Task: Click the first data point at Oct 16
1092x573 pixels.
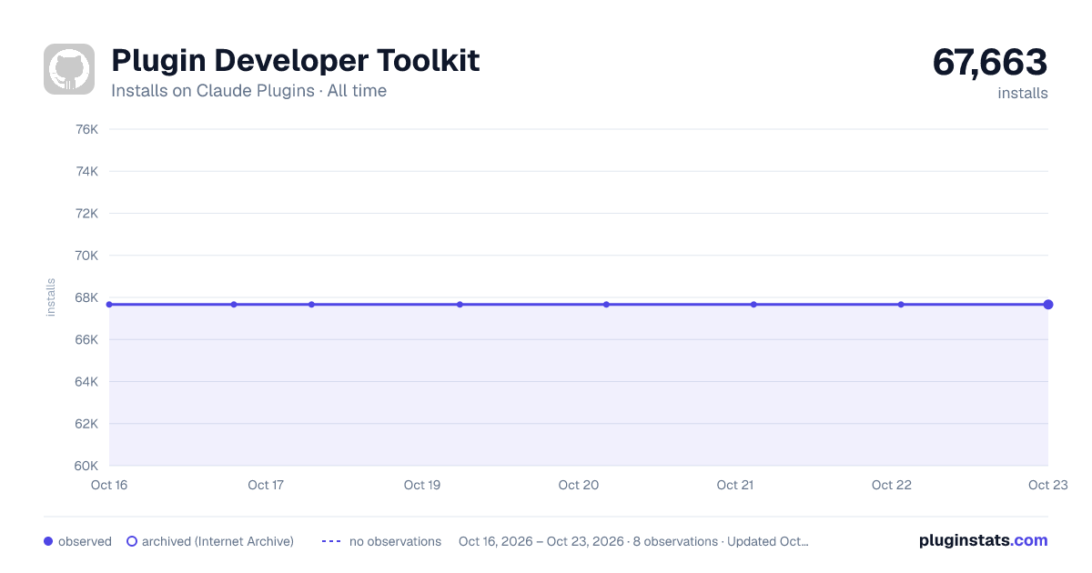Action: (x=109, y=304)
